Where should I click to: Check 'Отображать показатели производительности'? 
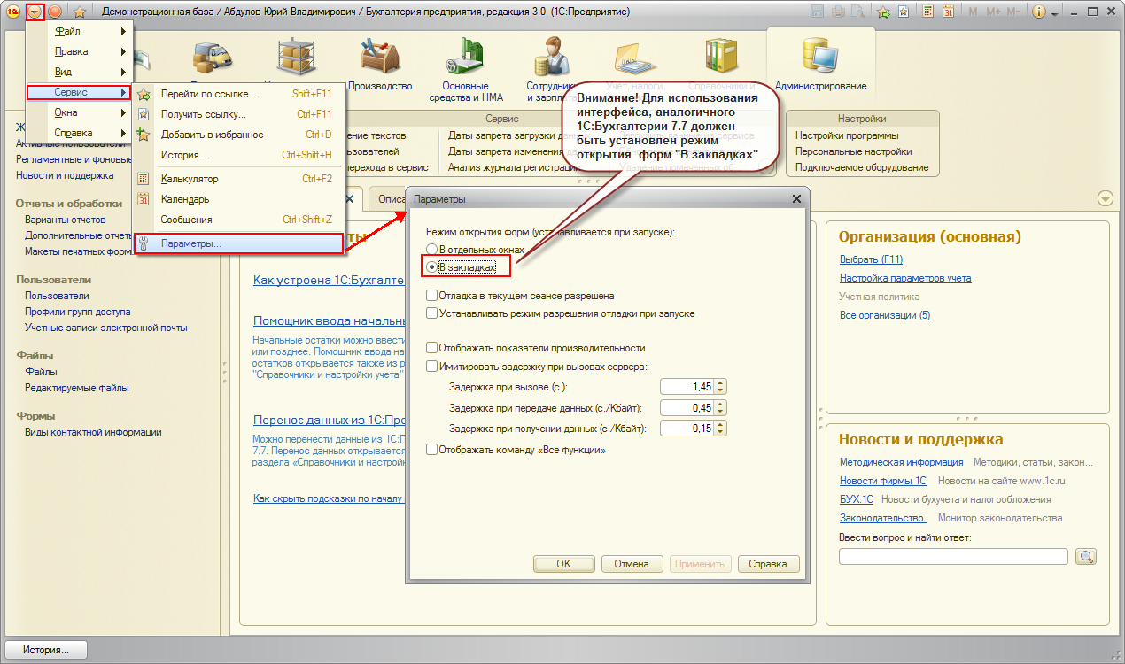[x=431, y=349]
